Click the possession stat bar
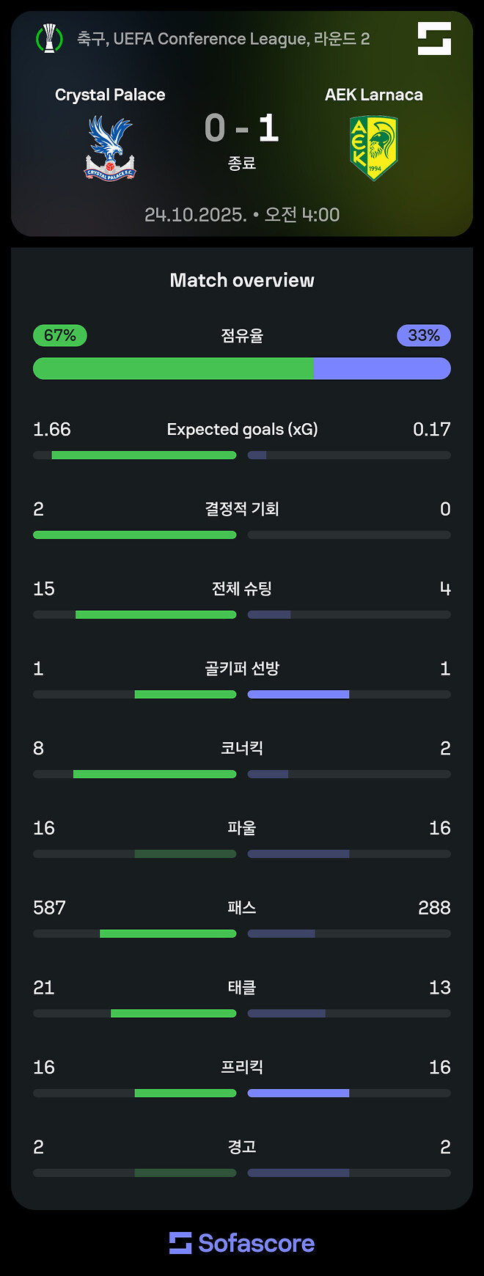Image resolution: width=484 pixels, height=1276 pixels. [x=242, y=368]
